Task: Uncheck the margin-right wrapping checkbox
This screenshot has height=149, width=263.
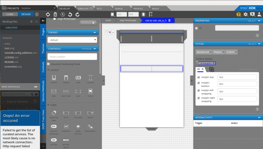Action: pyautogui.click(x=198, y=98)
